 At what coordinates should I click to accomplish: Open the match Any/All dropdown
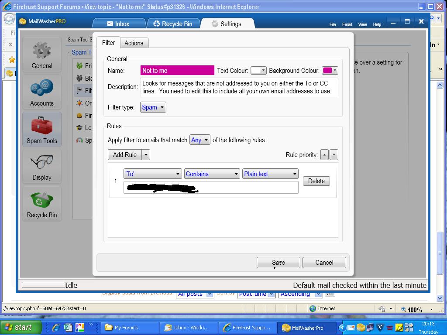200,140
